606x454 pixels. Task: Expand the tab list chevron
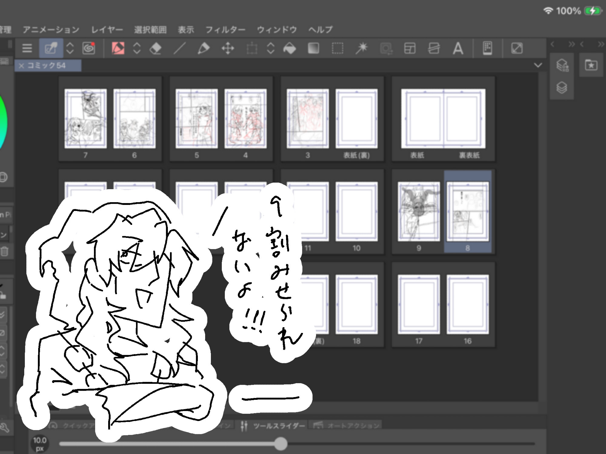point(538,65)
